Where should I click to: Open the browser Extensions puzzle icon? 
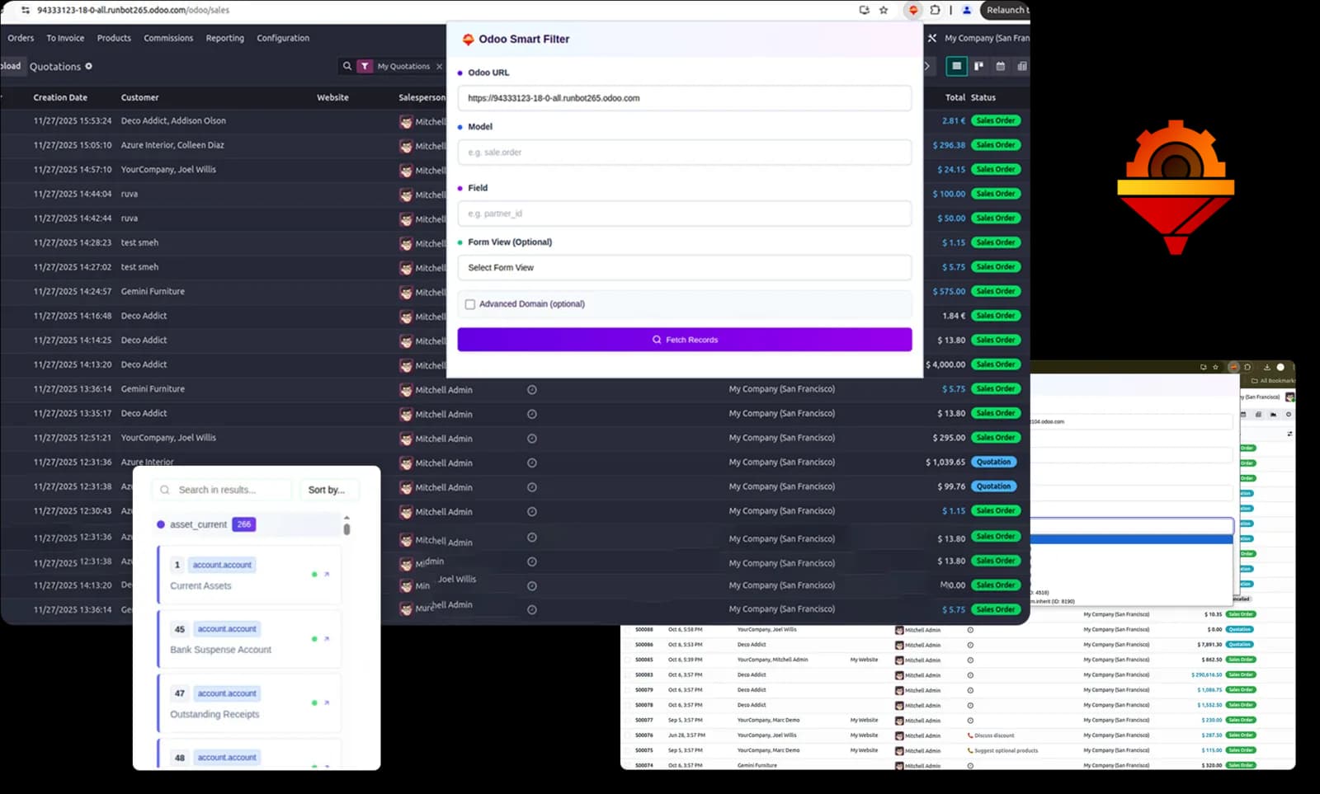pyautogui.click(x=935, y=10)
